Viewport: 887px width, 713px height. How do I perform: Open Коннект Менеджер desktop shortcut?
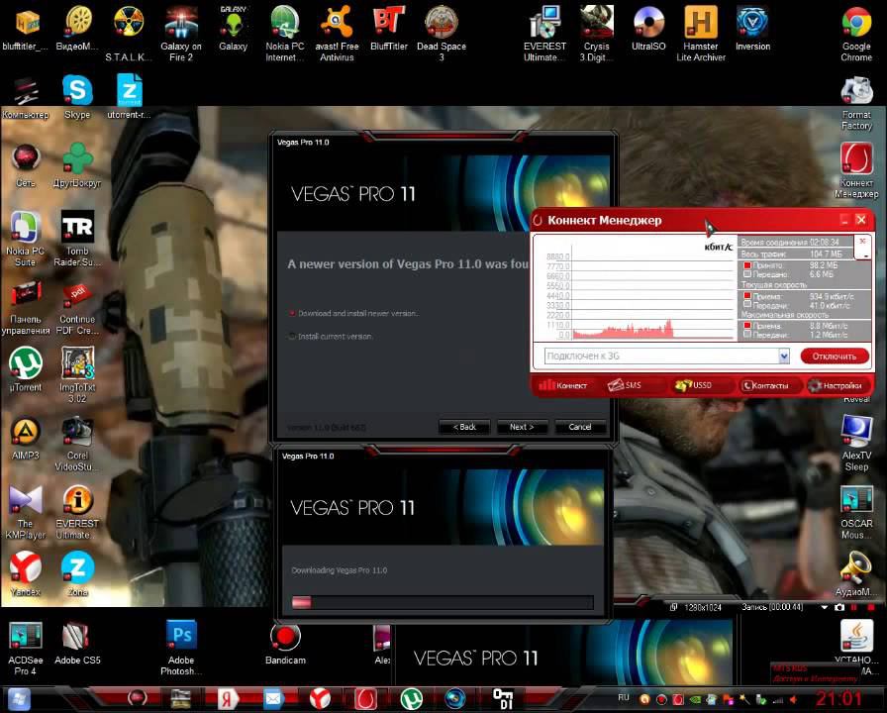tap(856, 170)
